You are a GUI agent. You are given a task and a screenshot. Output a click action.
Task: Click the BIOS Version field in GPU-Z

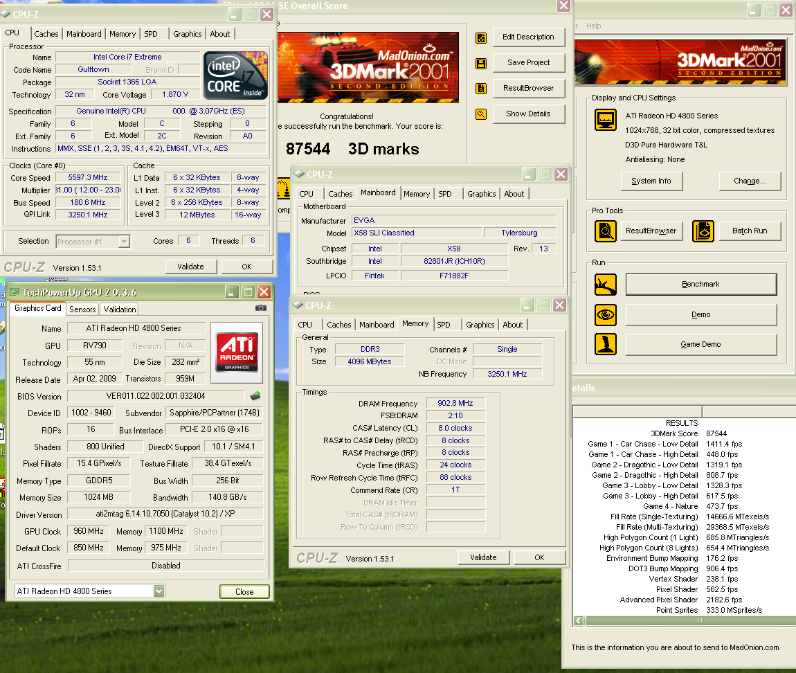point(156,396)
